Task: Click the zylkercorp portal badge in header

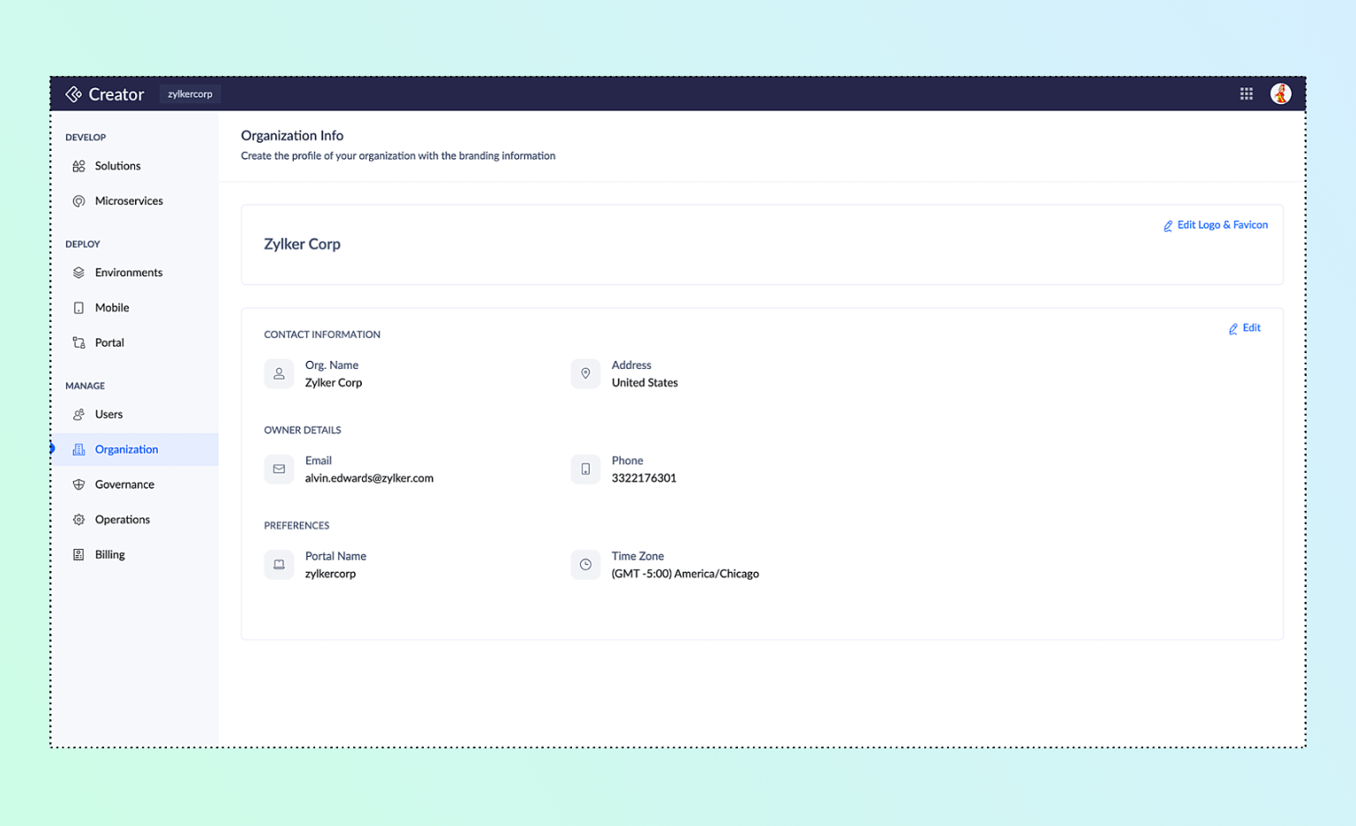Action: (x=190, y=94)
